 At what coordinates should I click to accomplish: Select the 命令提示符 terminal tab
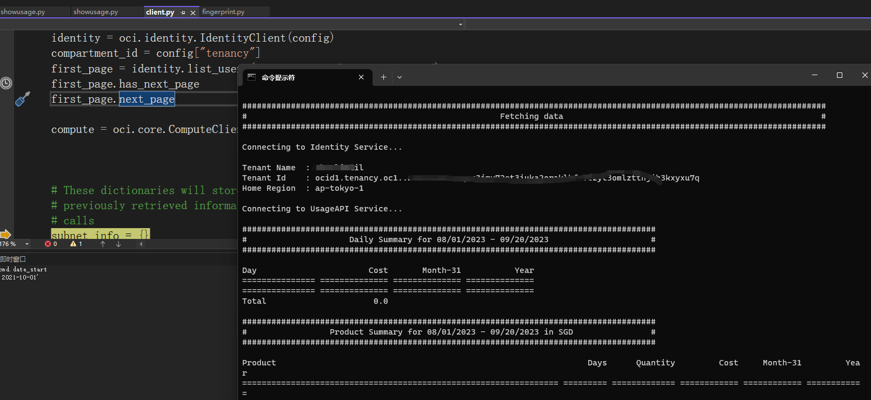click(307, 77)
